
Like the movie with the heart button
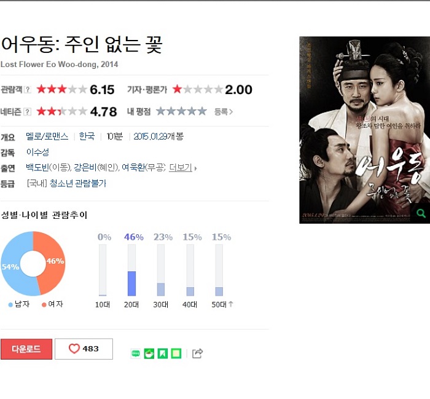(84, 349)
